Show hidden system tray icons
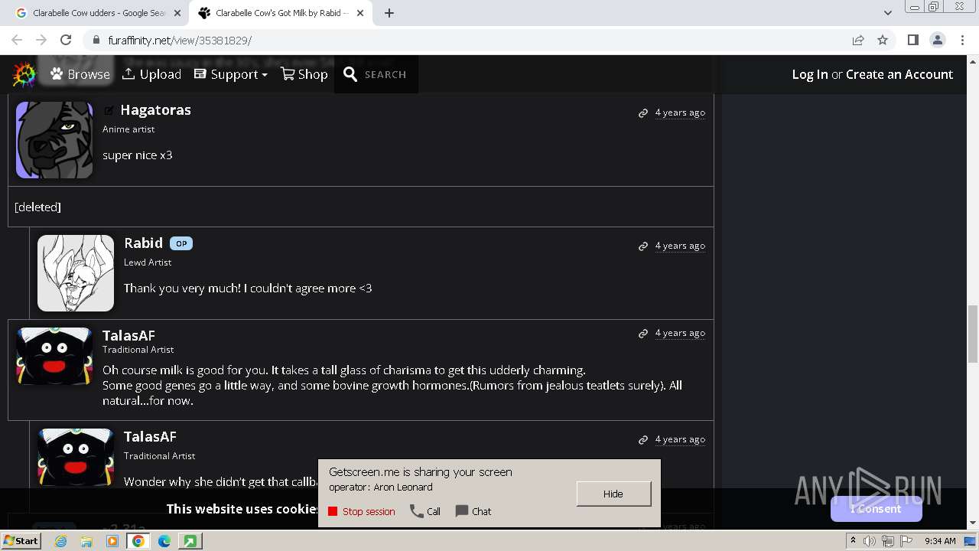 pos(853,541)
